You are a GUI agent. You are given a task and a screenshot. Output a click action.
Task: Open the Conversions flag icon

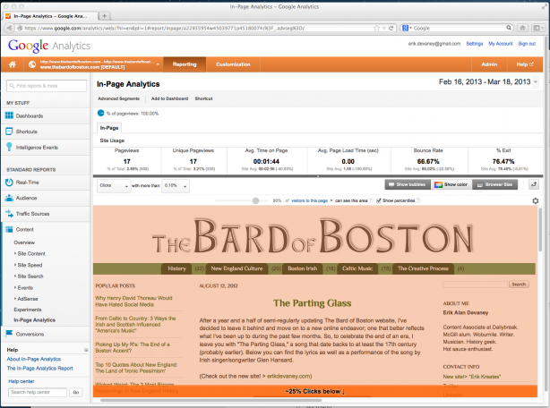click(9, 334)
